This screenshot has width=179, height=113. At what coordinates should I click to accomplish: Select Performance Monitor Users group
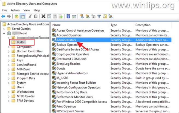(74, 97)
